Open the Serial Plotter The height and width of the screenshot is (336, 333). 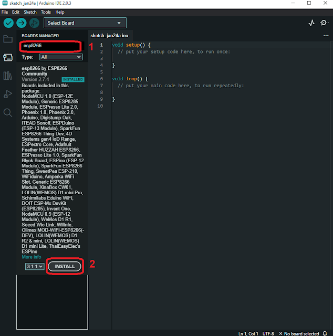(311, 23)
